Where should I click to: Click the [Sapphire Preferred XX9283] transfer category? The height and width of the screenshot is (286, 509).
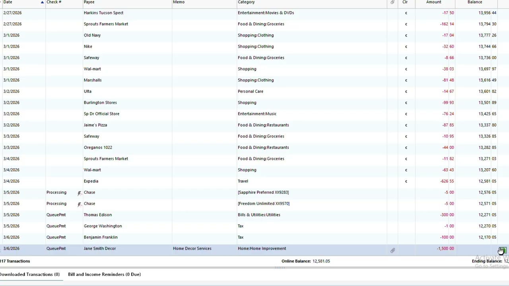click(x=263, y=192)
